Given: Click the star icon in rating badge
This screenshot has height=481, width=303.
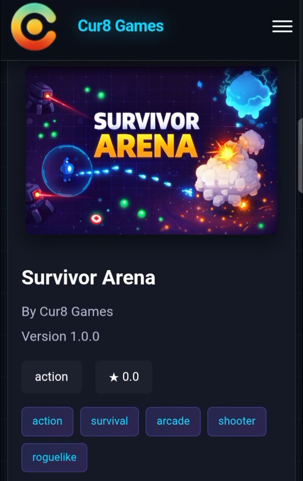Looking at the screenshot, I should pyautogui.click(x=114, y=377).
